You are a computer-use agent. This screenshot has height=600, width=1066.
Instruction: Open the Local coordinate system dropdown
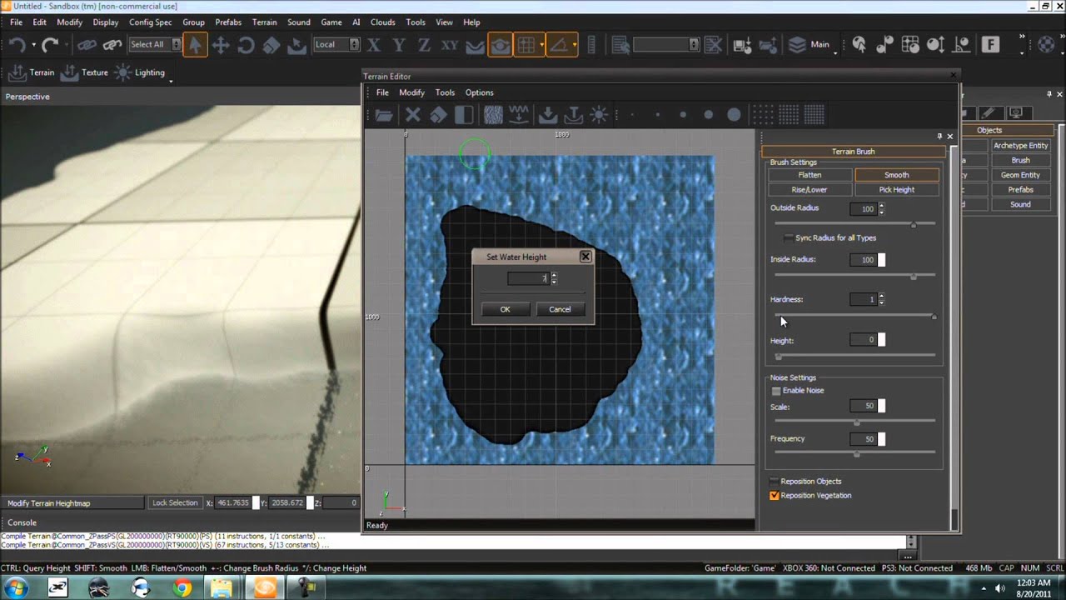pos(355,45)
